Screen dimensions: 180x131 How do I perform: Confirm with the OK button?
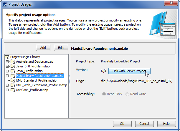click(122, 124)
